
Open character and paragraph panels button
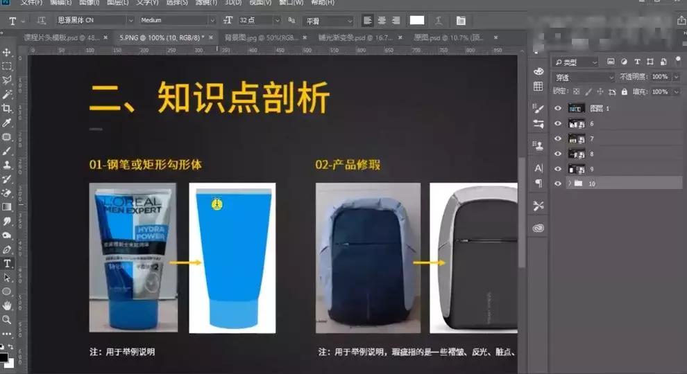pyautogui.click(x=461, y=21)
